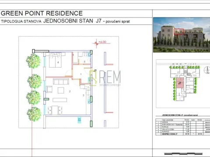Click the "UKUPNO STAN J7" total row
Image resolution: width=210 pixels, height=157 pixels.
coord(183,134)
